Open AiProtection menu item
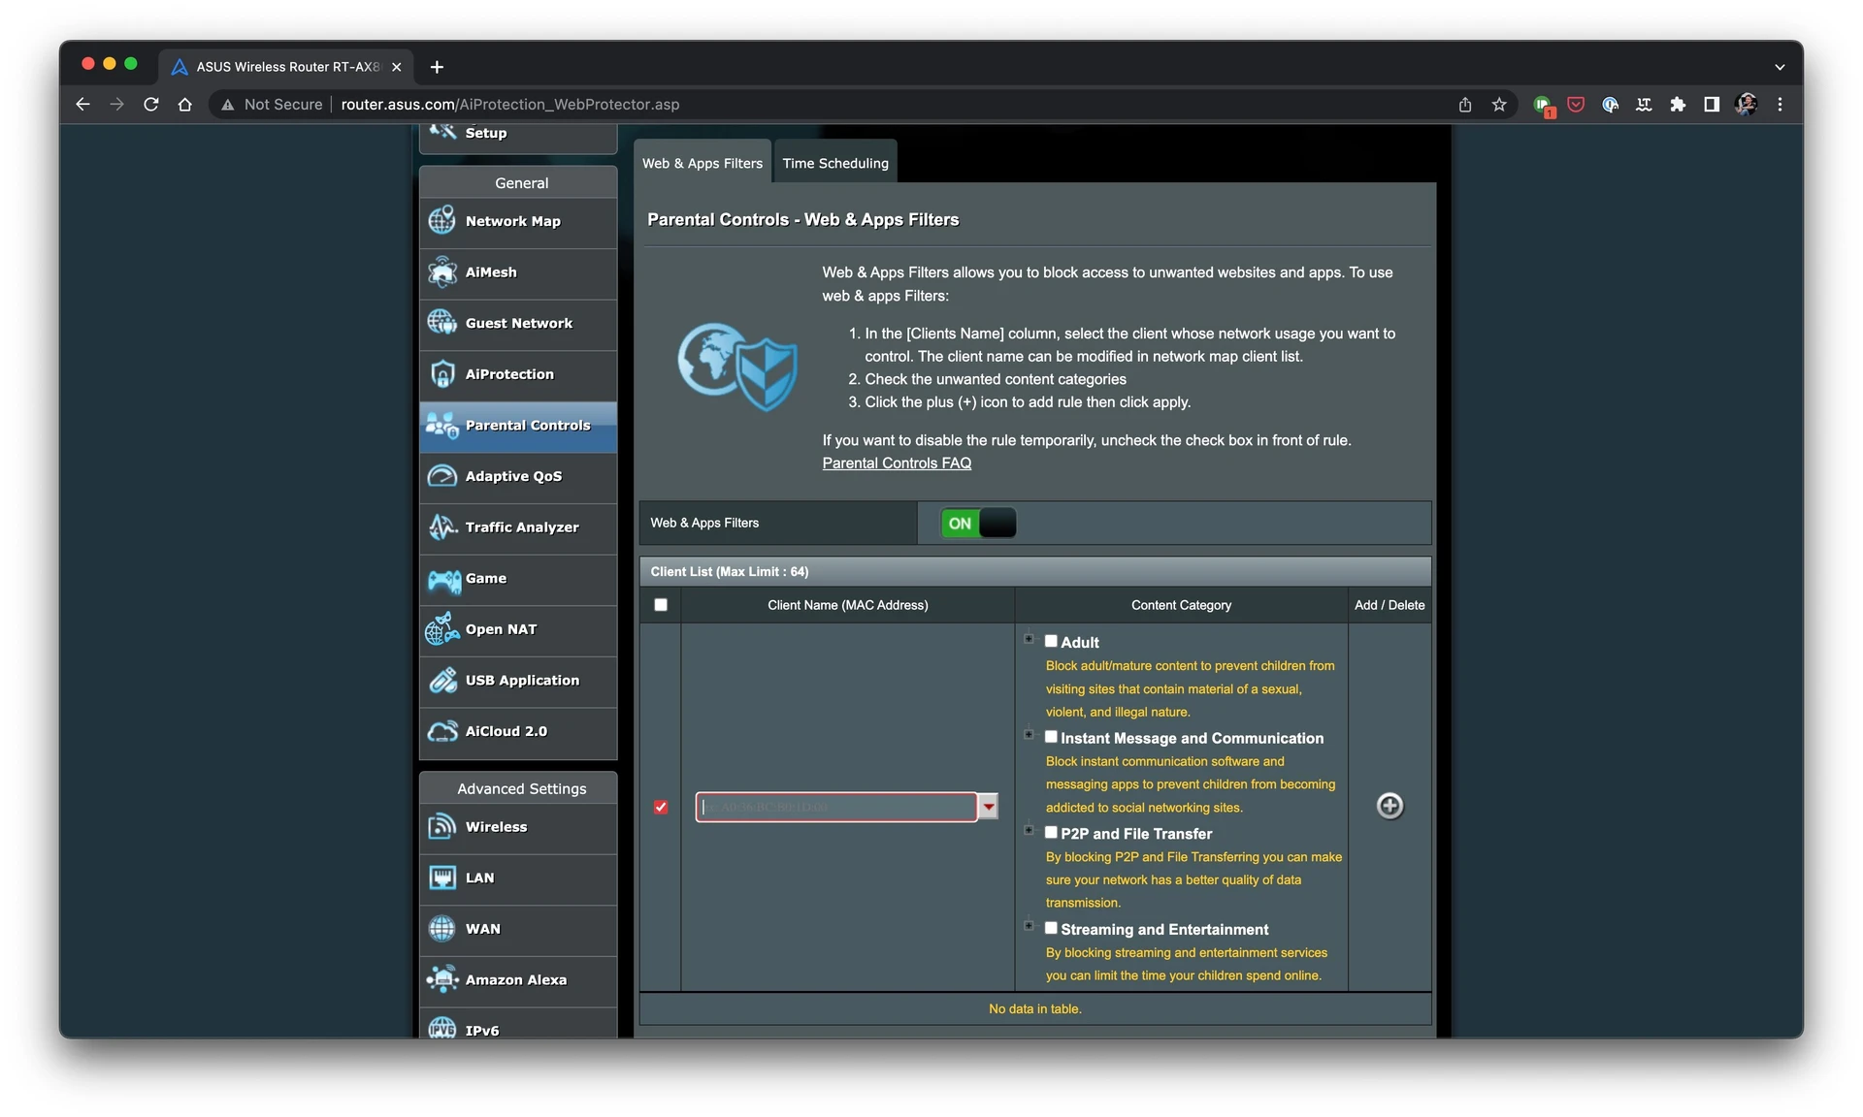Image resolution: width=1863 pixels, height=1117 pixels. click(x=518, y=375)
